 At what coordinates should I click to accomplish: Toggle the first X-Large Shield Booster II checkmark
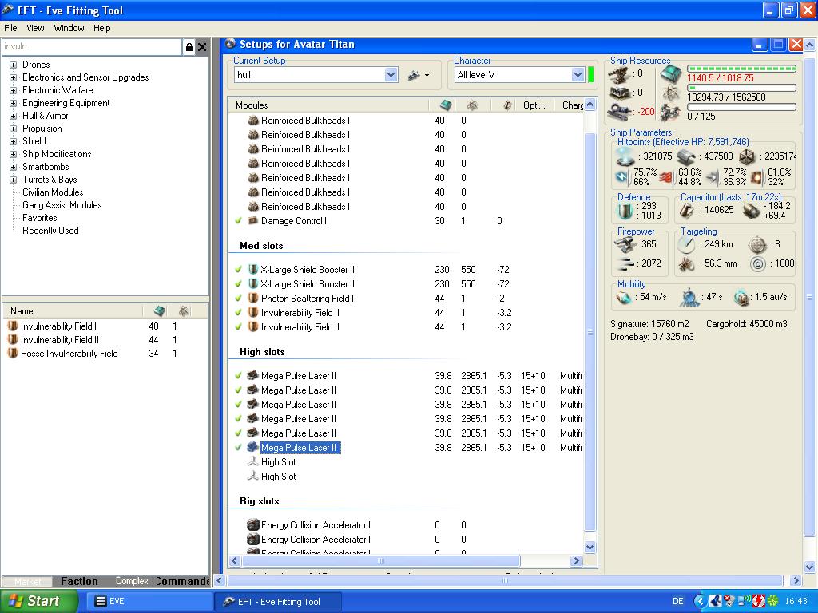coord(238,270)
